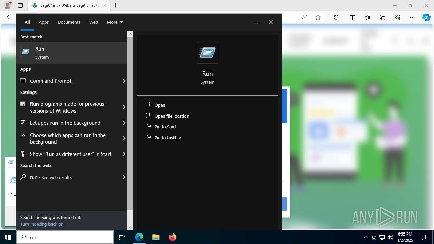Click the Open file location icon
Screen dimensions: 434x244
[x=147, y=116]
